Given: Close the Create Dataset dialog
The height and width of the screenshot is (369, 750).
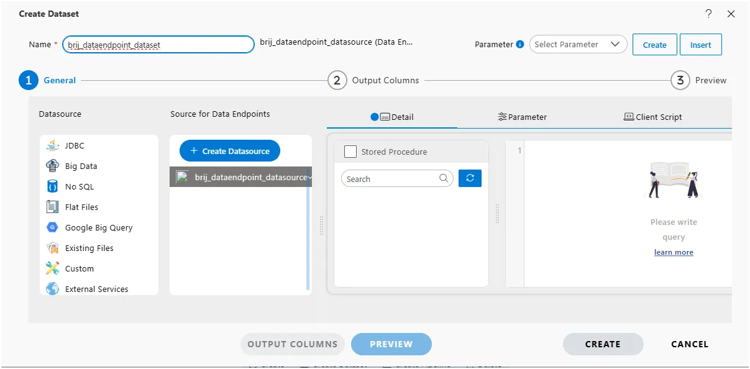Looking at the screenshot, I should tap(731, 14).
